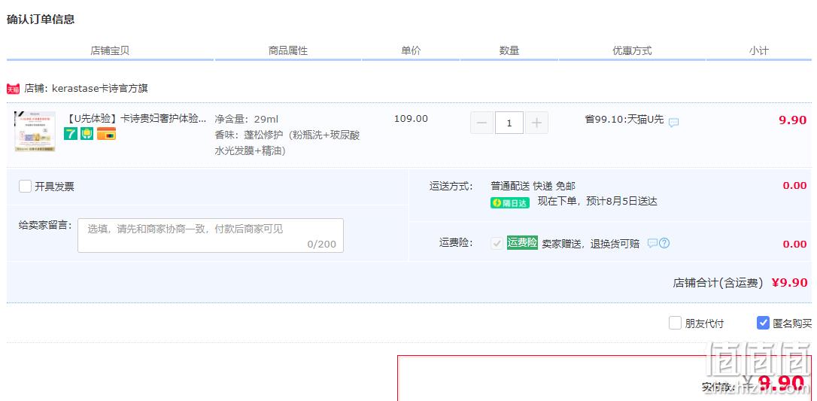Focus the quantity input showing 1
Viewport: 817px width, 401px height.
click(x=509, y=123)
